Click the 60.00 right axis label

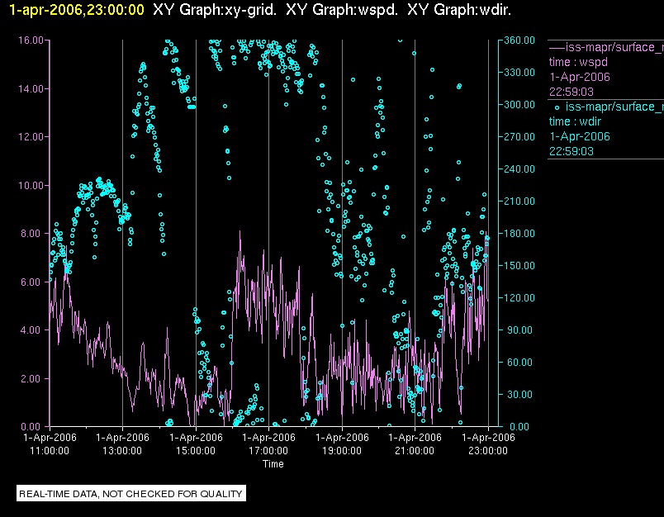[521, 362]
